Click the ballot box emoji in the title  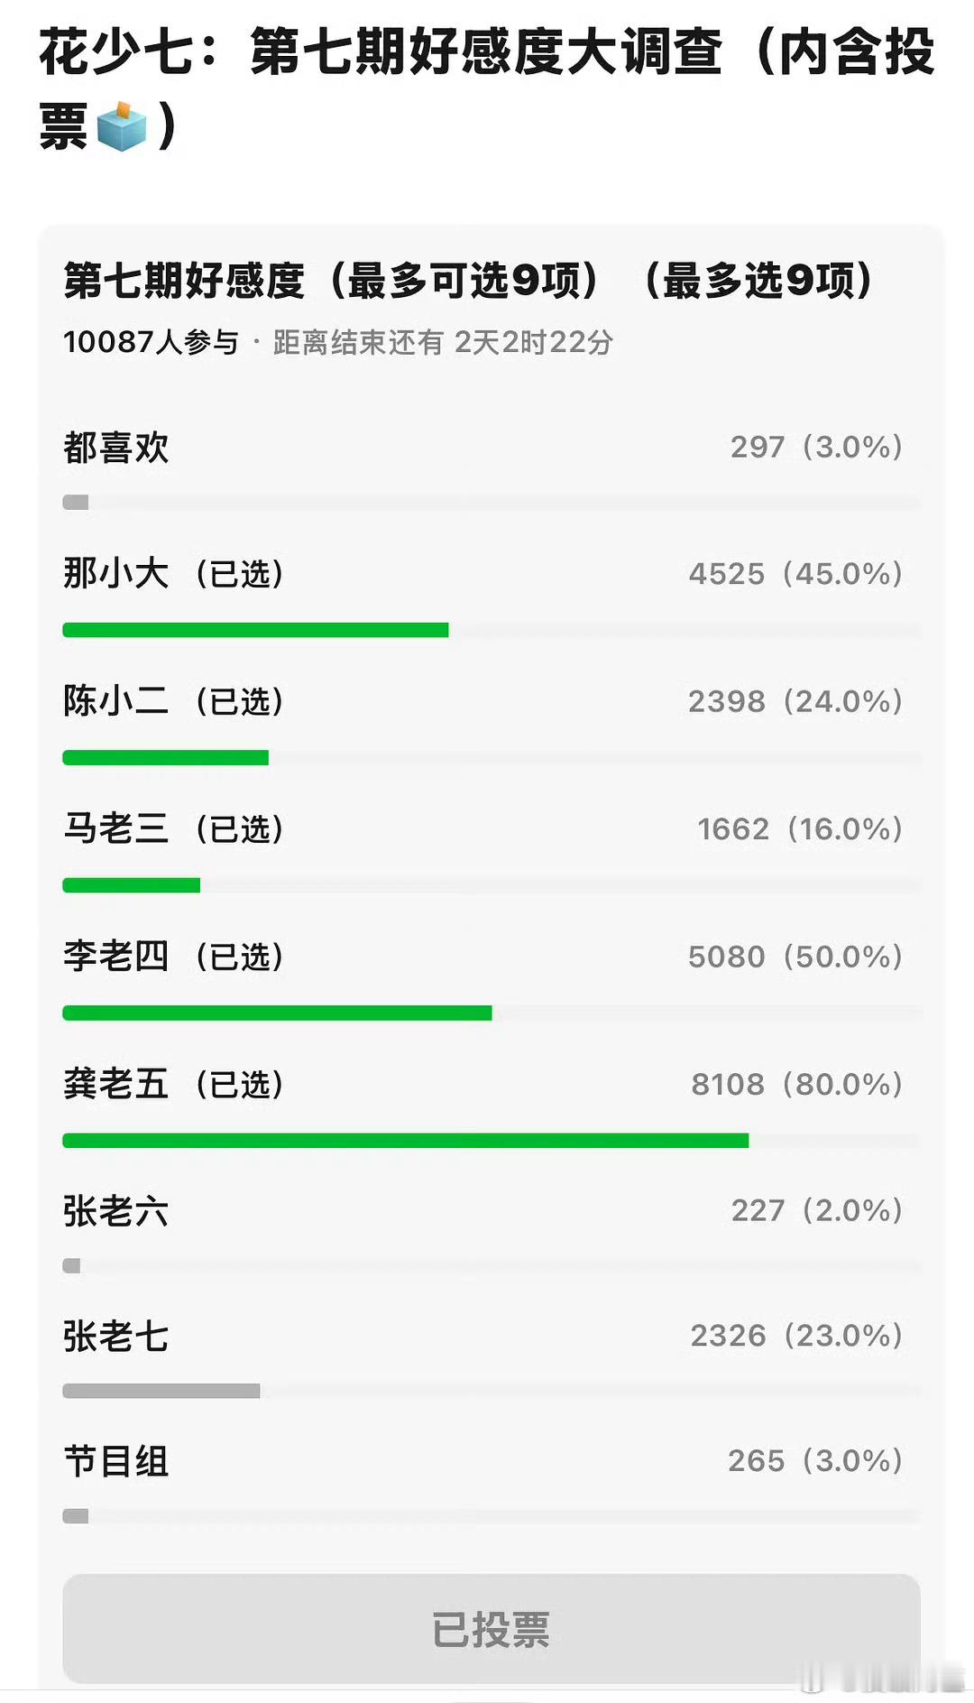tap(121, 126)
